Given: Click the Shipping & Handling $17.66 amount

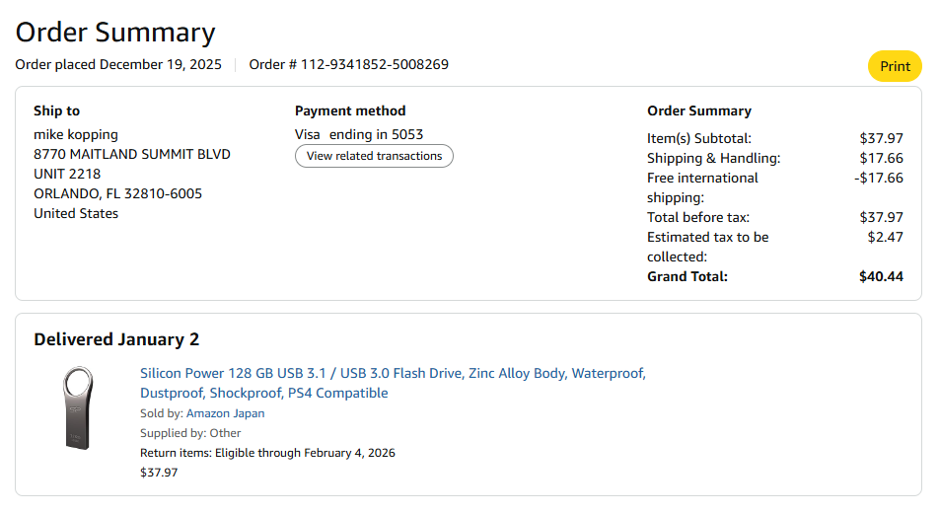Looking at the screenshot, I should [881, 158].
